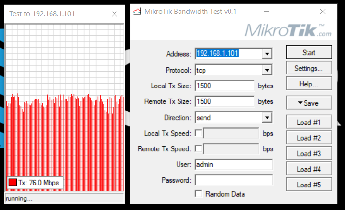Click the User field containing admin
This screenshot has width=345, height=210.
coord(234,164)
